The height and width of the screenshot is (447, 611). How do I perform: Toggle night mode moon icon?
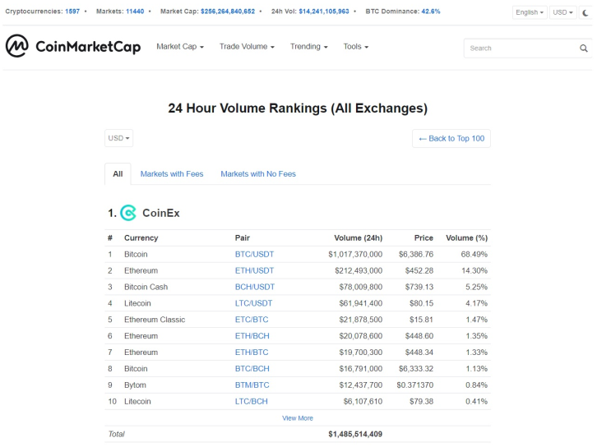586,12
